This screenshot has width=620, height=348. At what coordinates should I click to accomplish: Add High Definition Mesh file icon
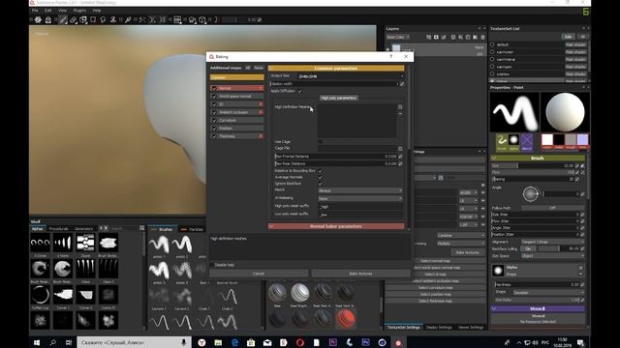pos(400,107)
